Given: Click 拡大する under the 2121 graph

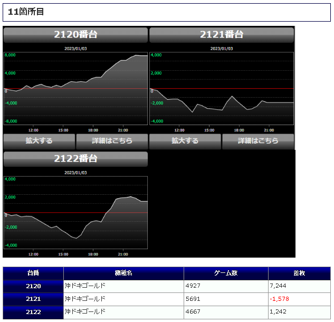Looking at the screenshot, I should (x=185, y=141).
